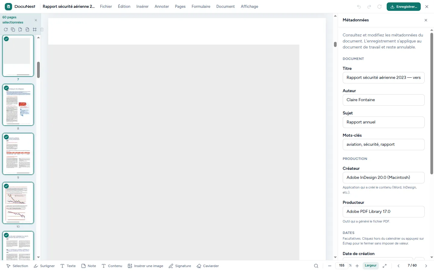Click the Enregistrer button
The height and width of the screenshot is (271, 434).
(404, 7)
